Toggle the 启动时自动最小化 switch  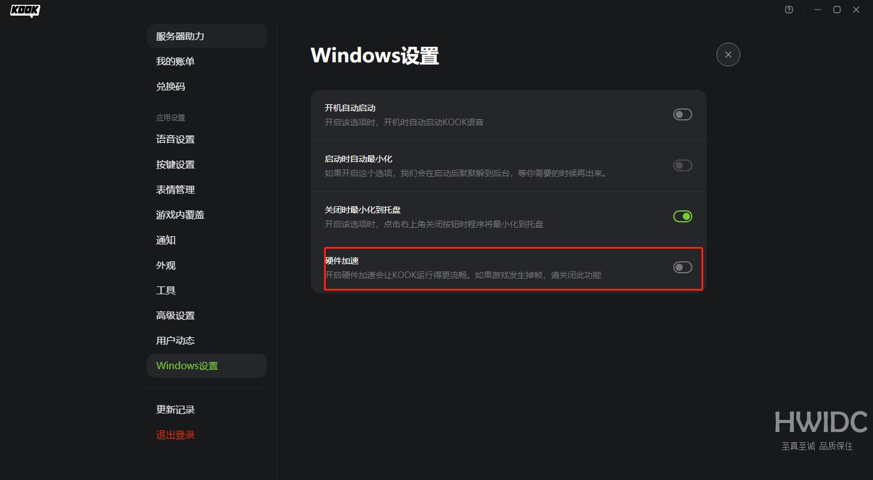[682, 165]
